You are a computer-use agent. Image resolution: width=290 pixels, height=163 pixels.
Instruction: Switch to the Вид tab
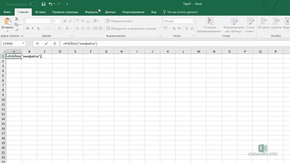click(x=154, y=12)
